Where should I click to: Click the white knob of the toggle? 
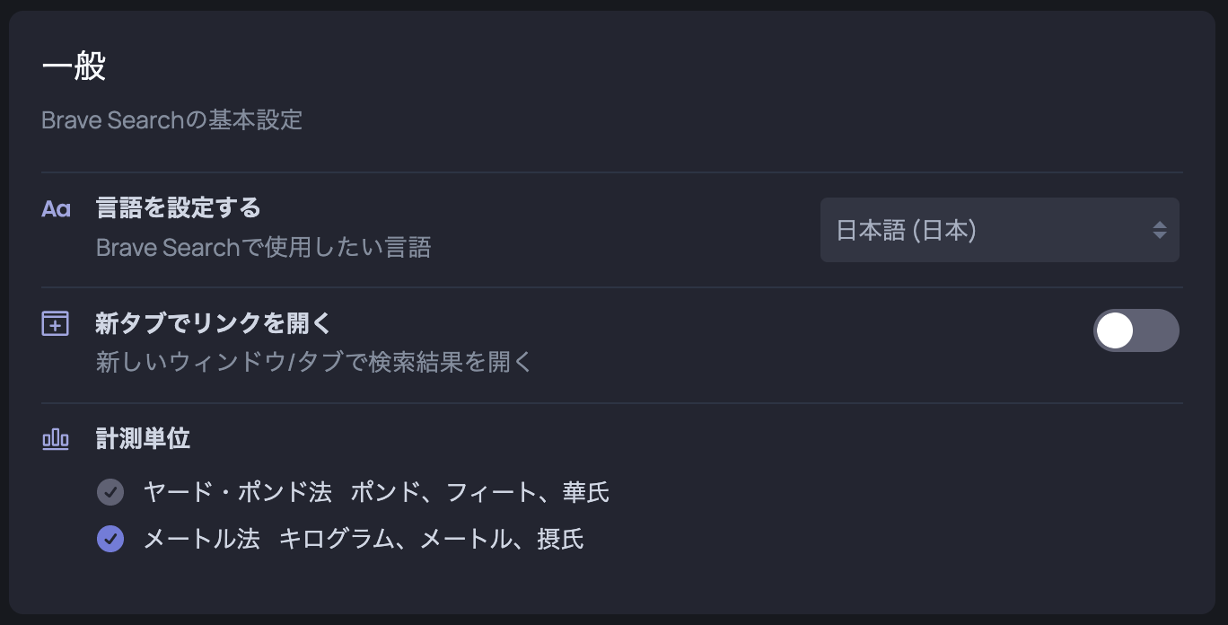1115,330
